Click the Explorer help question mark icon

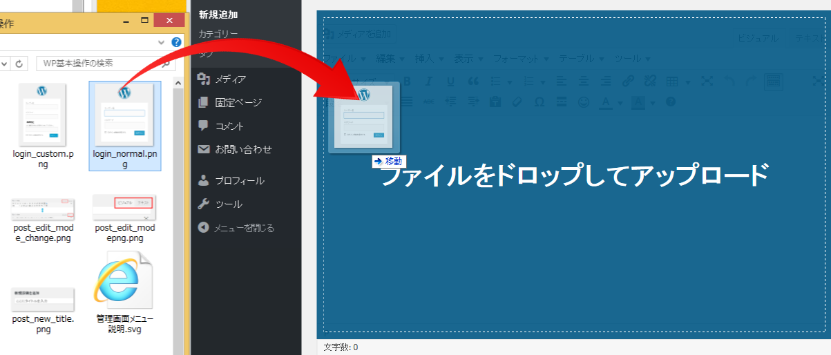click(x=176, y=42)
